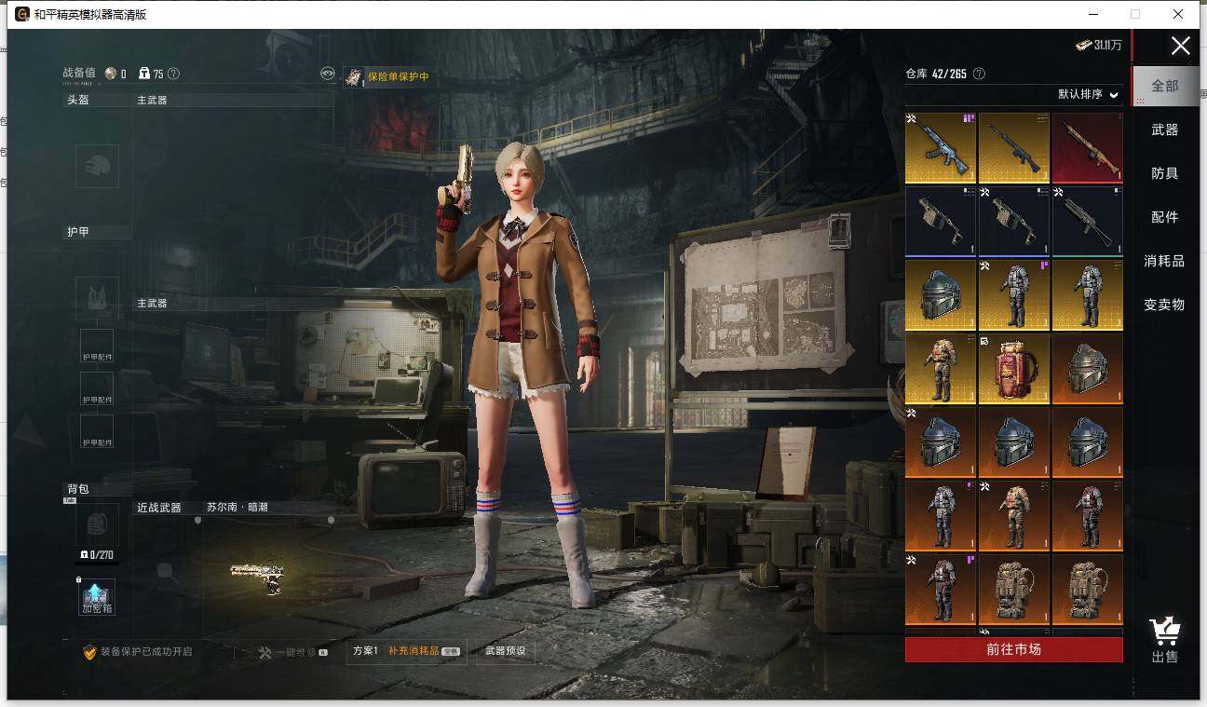Image resolution: width=1207 pixels, height=707 pixels.
Task: Switch to the 变卖物 category tab
Action: click(x=1165, y=305)
